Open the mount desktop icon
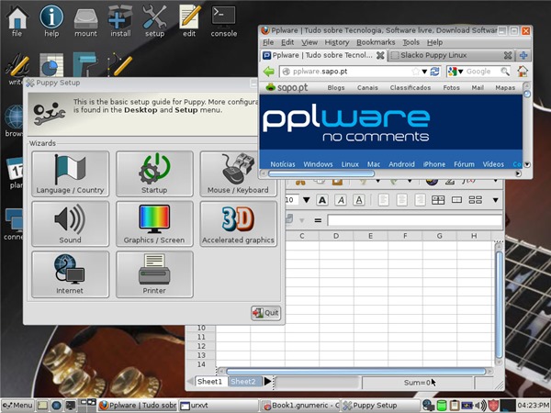The height and width of the screenshot is (413, 551). point(85,20)
